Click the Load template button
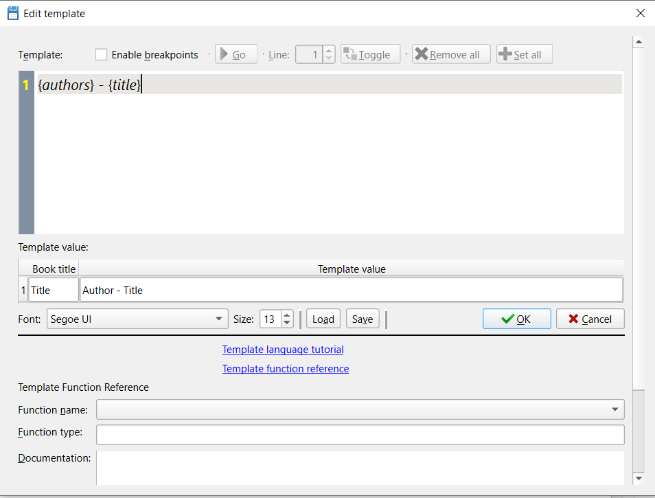The height and width of the screenshot is (498, 655). 323,319
